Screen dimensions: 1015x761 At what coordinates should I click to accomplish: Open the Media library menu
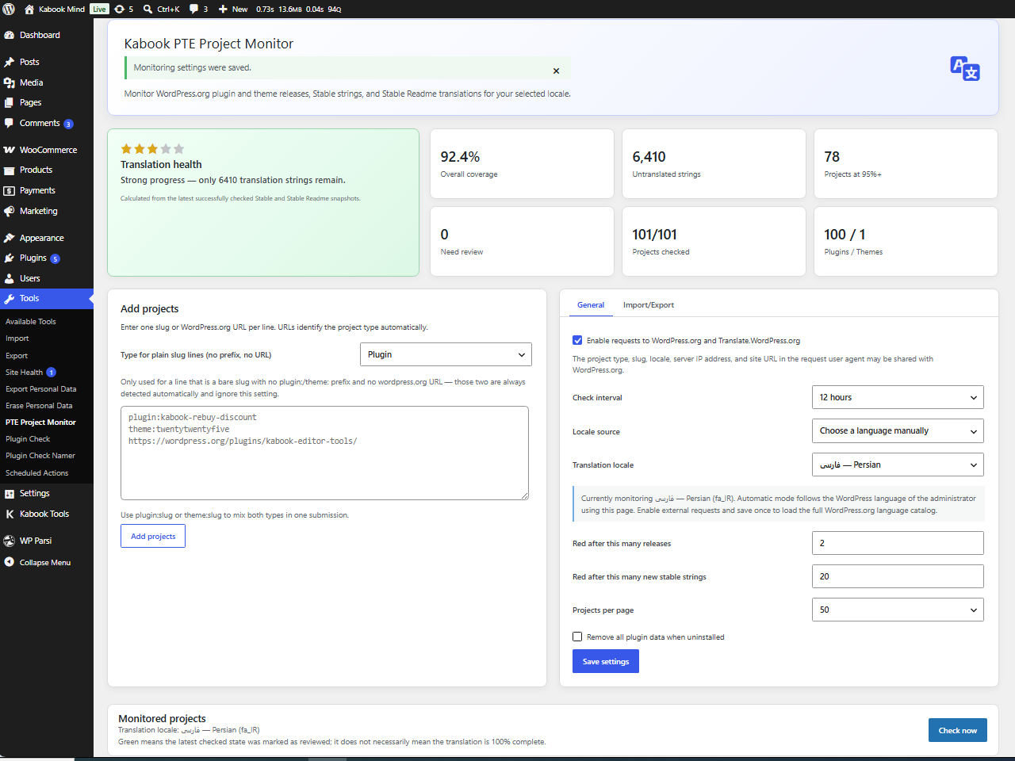[x=47, y=82]
